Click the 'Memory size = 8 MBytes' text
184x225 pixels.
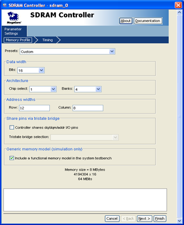(85, 170)
